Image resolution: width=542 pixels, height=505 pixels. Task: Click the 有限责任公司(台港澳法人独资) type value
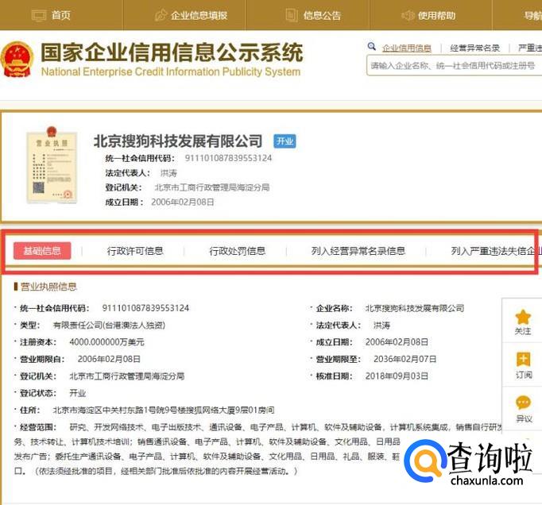(x=109, y=325)
